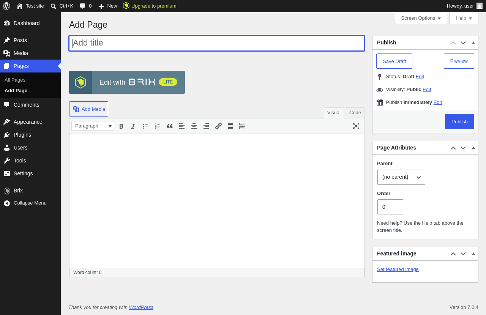Click the blue Publish button
Screen dimensions: 486x315
pyautogui.click(x=459, y=121)
